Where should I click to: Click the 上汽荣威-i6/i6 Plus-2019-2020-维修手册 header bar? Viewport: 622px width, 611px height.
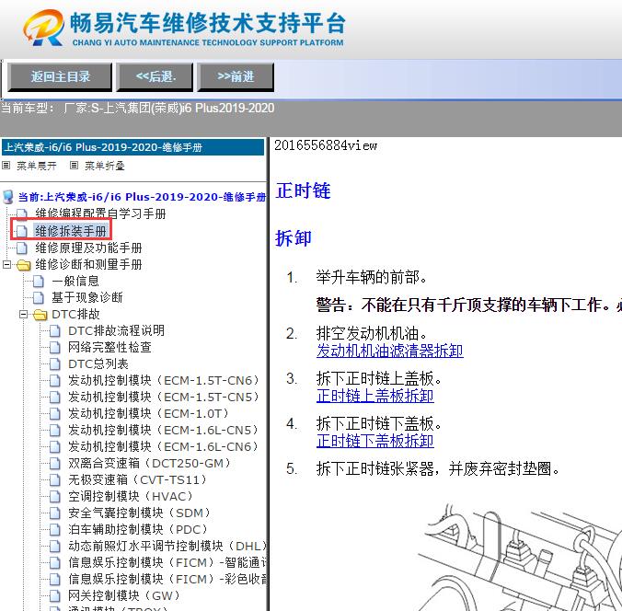pyautogui.click(x=132, y=147)
